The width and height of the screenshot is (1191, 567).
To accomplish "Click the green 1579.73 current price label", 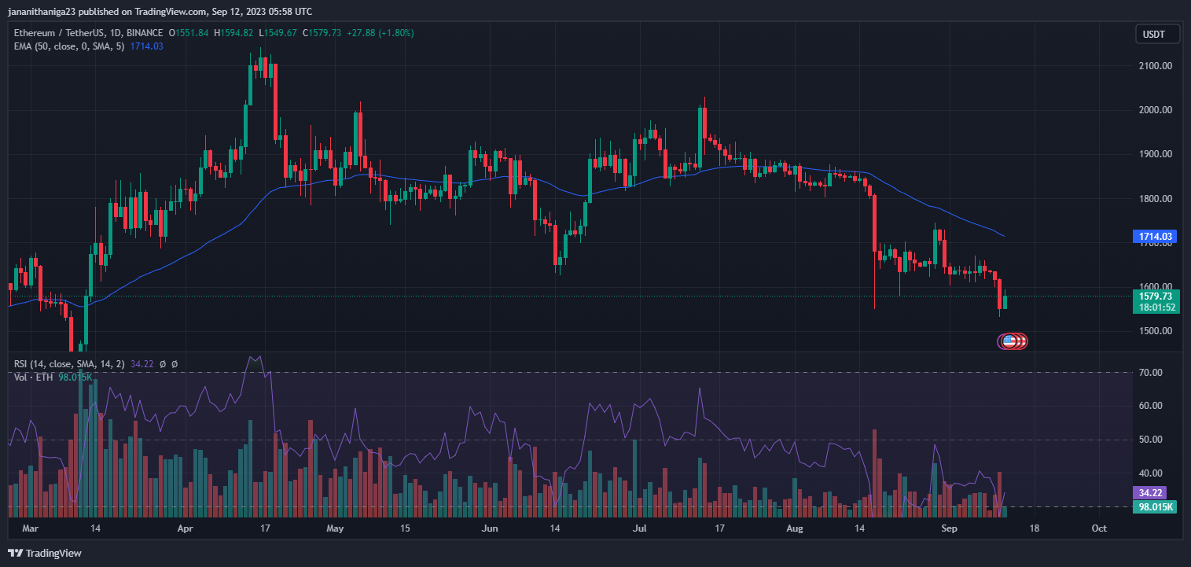I will tap(1155, 296).
